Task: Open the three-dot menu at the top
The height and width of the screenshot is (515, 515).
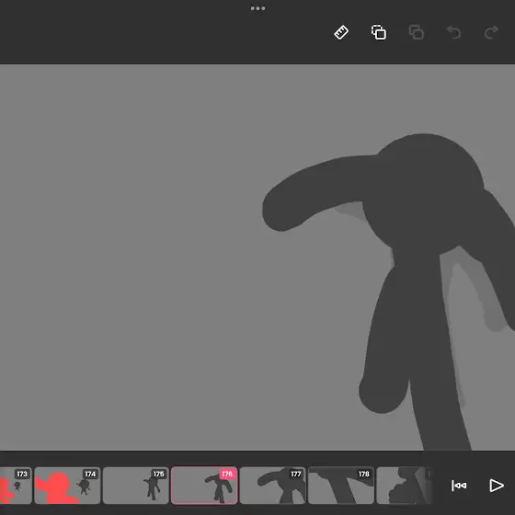Action: point(257,8)
